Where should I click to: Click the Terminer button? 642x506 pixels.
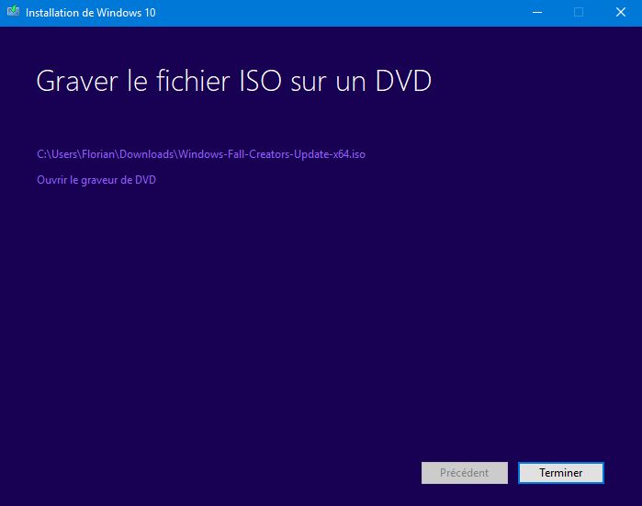[x=561, y=473]
